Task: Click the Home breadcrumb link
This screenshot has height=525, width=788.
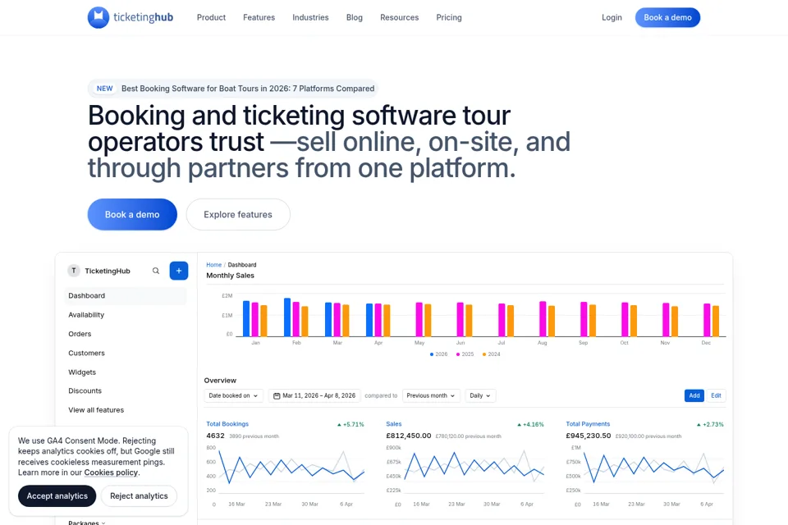Action: 213,265
